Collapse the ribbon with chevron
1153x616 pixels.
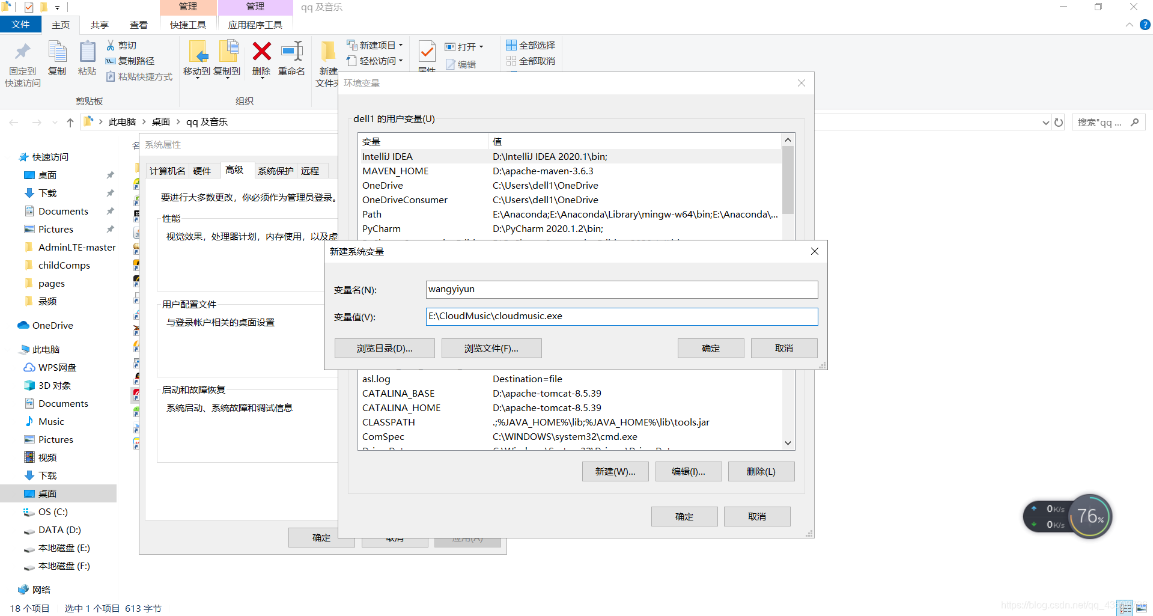coord(1129,25)
